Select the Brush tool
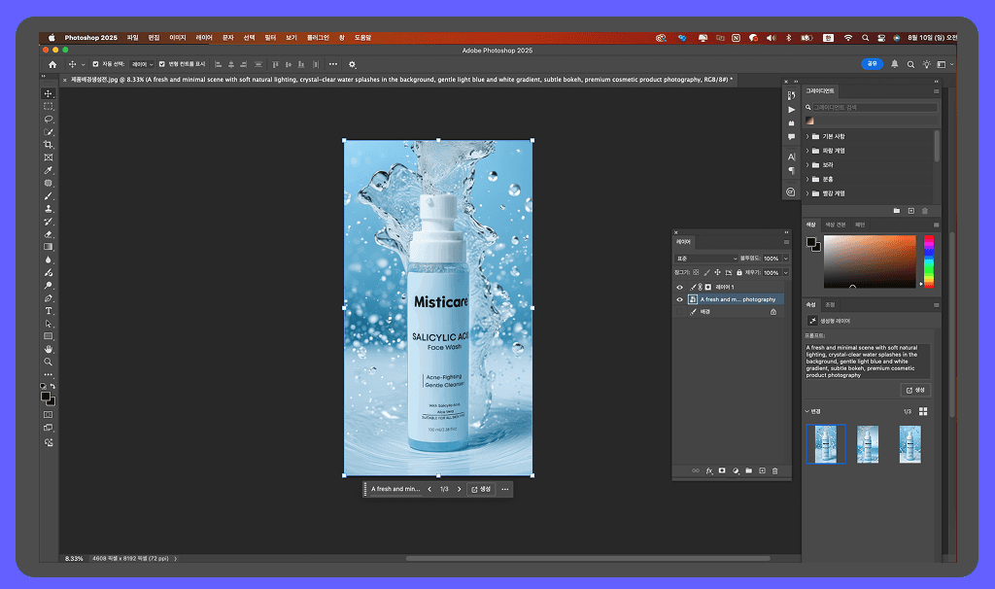Viewport: 995px width, 589px height. tap(49, 196)
